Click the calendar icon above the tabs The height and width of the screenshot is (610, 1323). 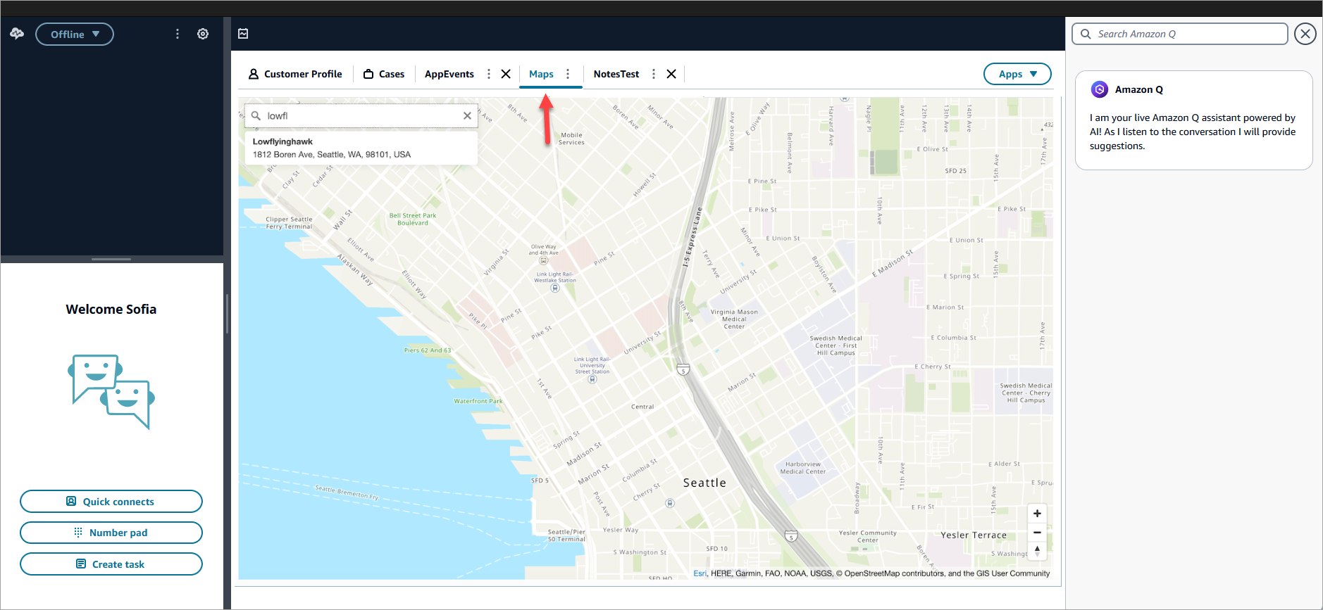click(243, 34)
